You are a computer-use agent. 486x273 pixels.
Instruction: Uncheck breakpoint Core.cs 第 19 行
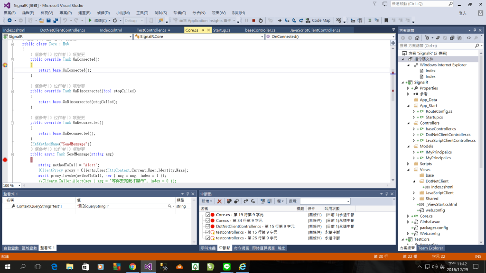tap(208, 215)
